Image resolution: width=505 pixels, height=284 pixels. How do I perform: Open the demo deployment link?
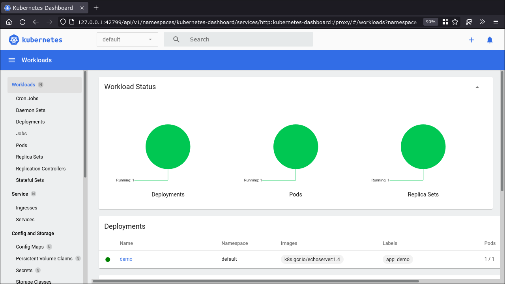coord(126,259)
